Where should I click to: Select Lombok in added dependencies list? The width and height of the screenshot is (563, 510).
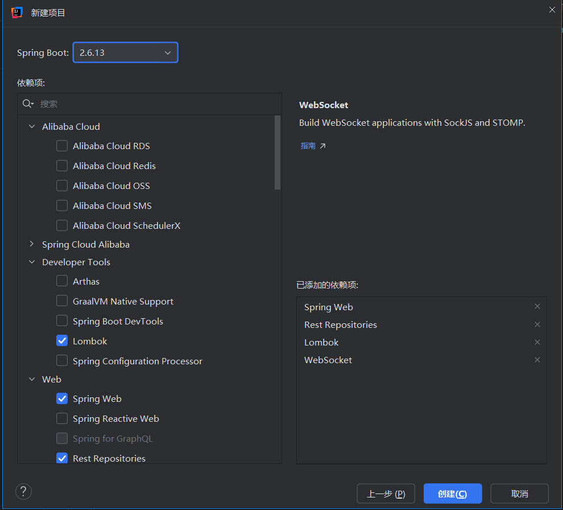[x=321, y=342]
